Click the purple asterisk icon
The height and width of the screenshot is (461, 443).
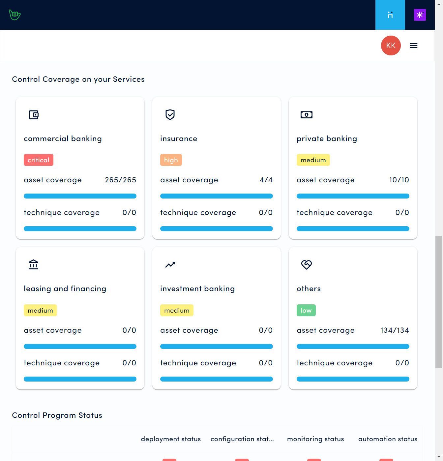click(x=420, y=15)
